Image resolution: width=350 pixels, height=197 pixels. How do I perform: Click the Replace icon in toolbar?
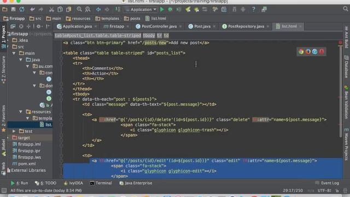87,9
